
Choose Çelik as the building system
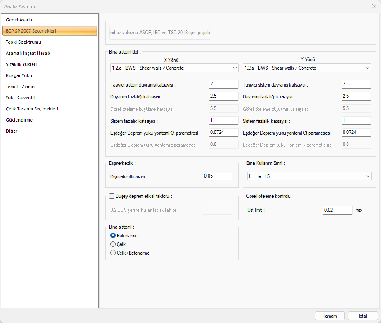(x=113, y=244)
